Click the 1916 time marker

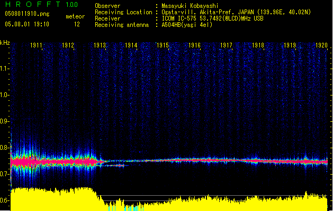[x=194, y=45]
